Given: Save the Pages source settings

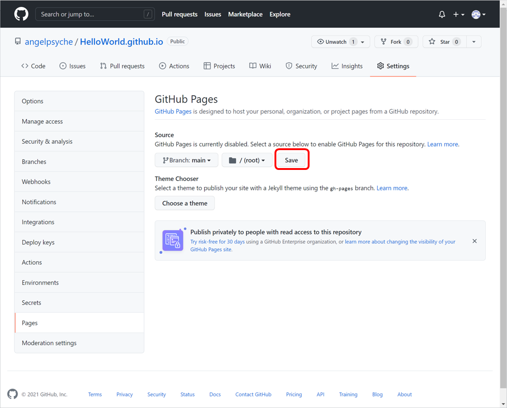Looking at the screenshot, I should [x=292, y=160].
